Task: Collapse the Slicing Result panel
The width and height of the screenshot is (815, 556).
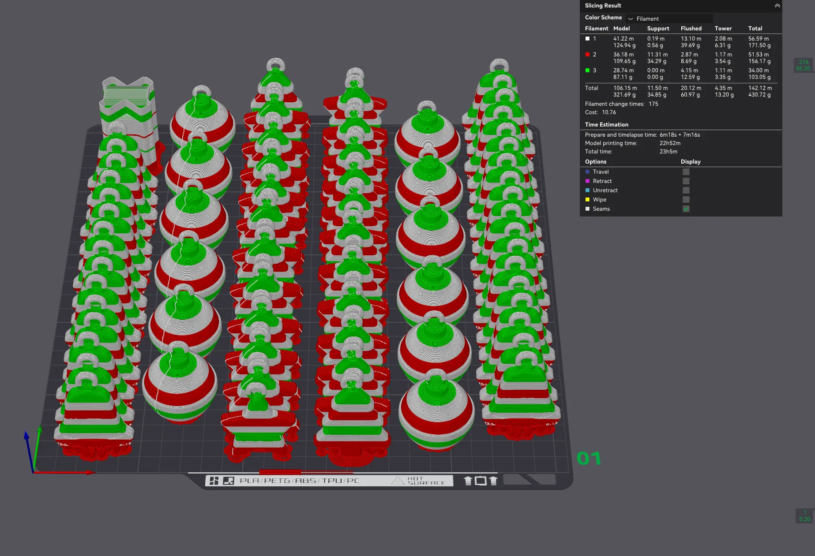Action: pos(777,6)
